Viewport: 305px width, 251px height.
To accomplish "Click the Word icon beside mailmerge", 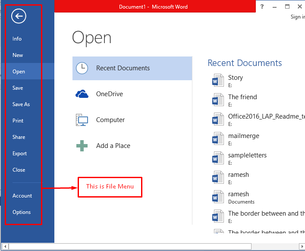I will pyautogui.click(x=218, y=138).
